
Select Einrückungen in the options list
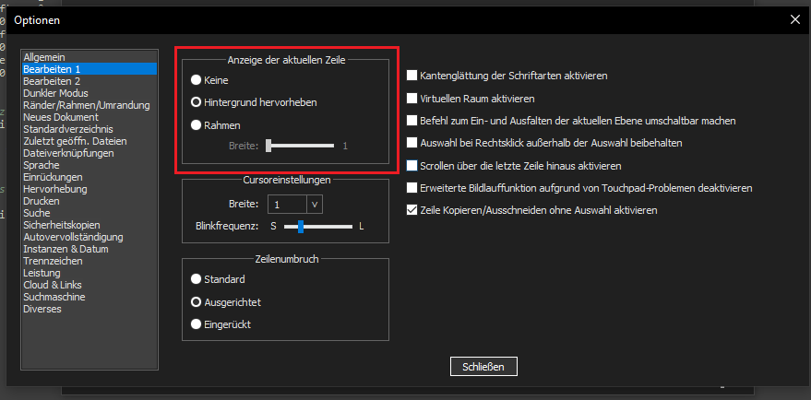pos(89,177)
